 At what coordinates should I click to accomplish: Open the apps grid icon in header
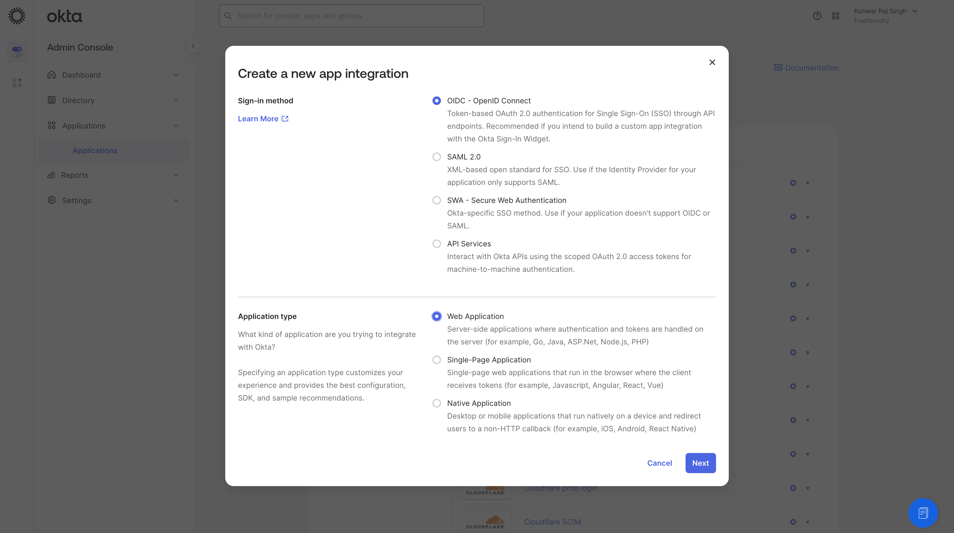(x=836, y=16)
